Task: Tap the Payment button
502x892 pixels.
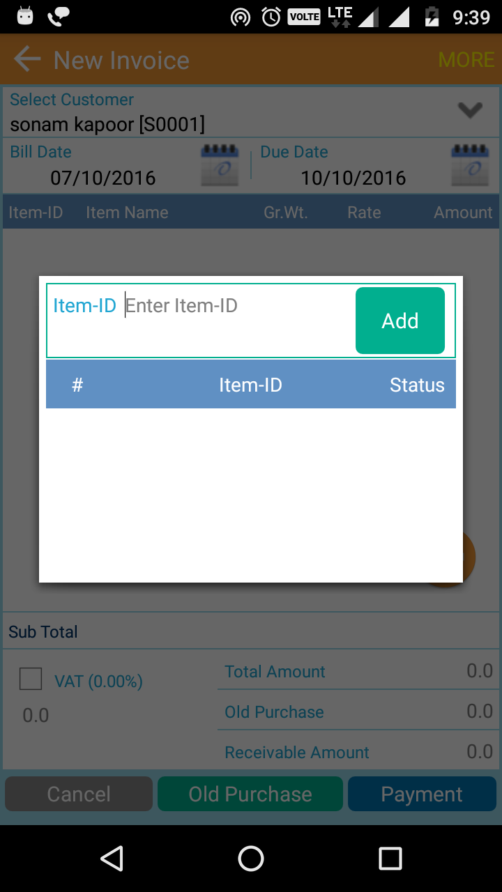Action: (x=422, y=794)
